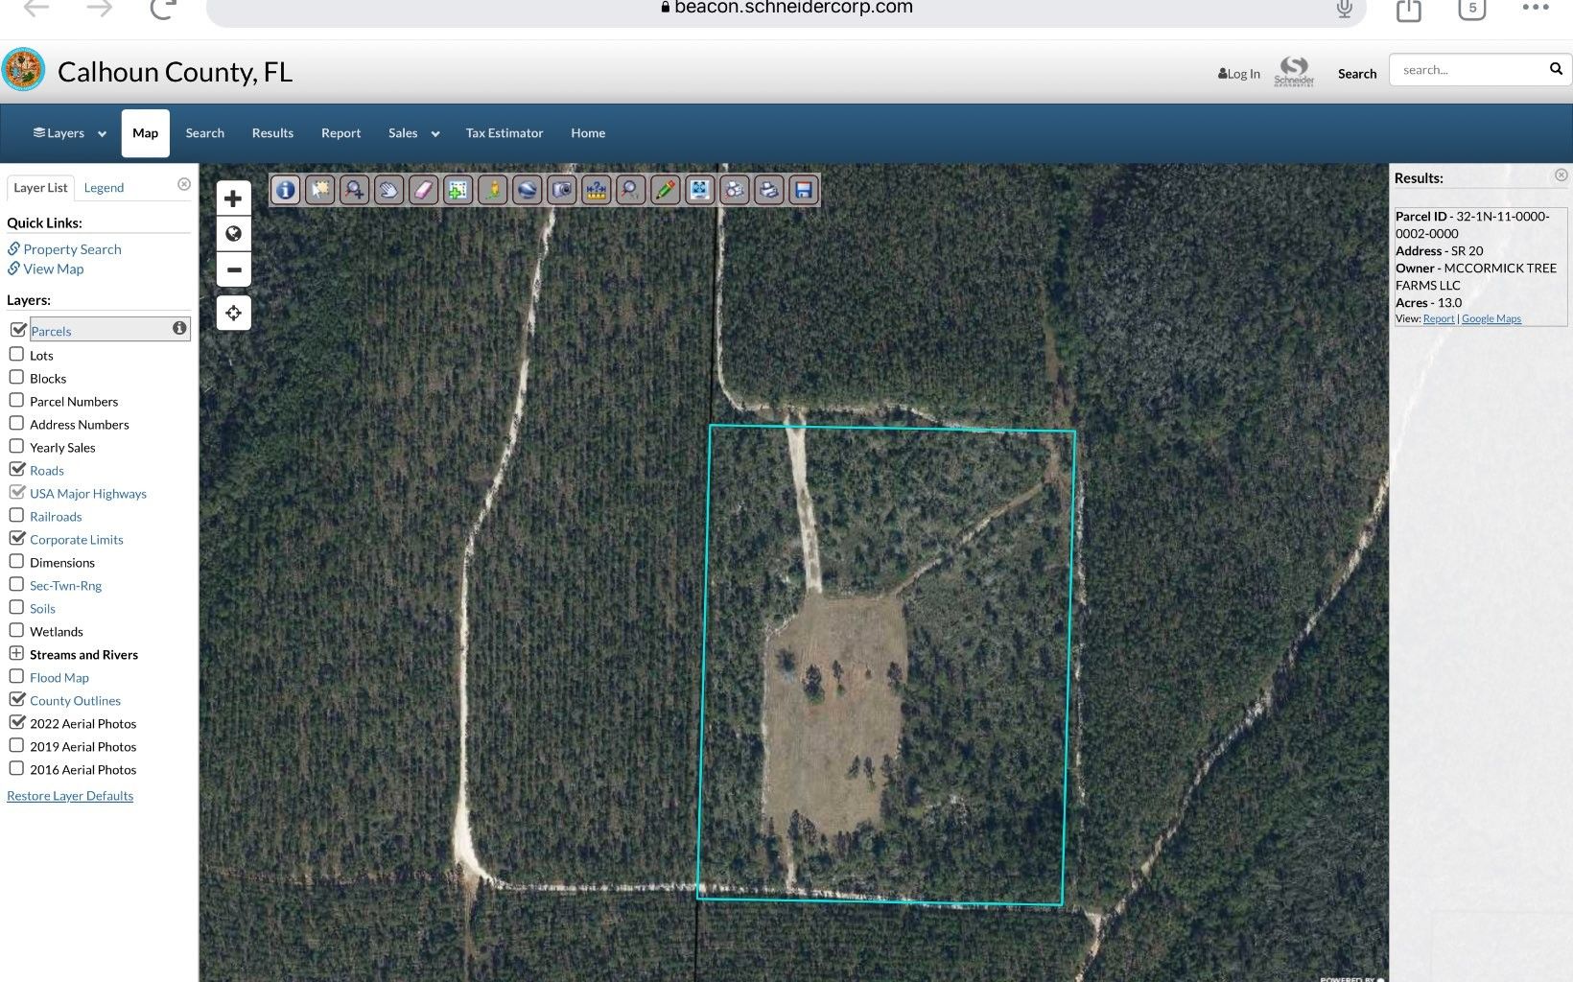Save the current map view
Viewport: 1573px width, 982px height.
pos(803,190)
